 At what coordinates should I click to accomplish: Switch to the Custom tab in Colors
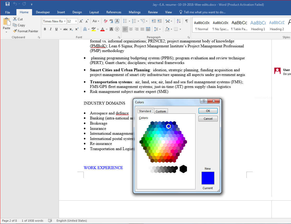[161, 111]
